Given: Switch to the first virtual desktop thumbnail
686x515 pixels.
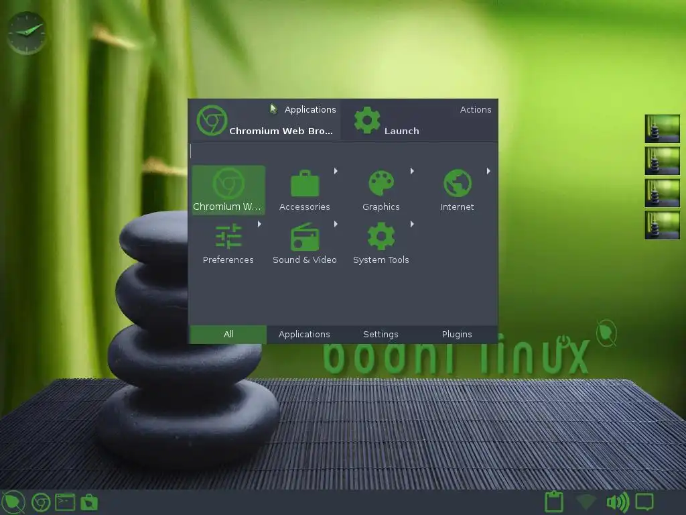Looking at the screenshot, I should [x=662, y=128].
